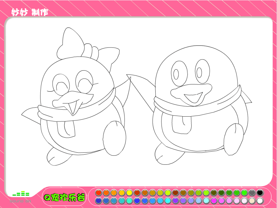
Task: Pick the dark olive paint swatch
Action: coord(214,193)
